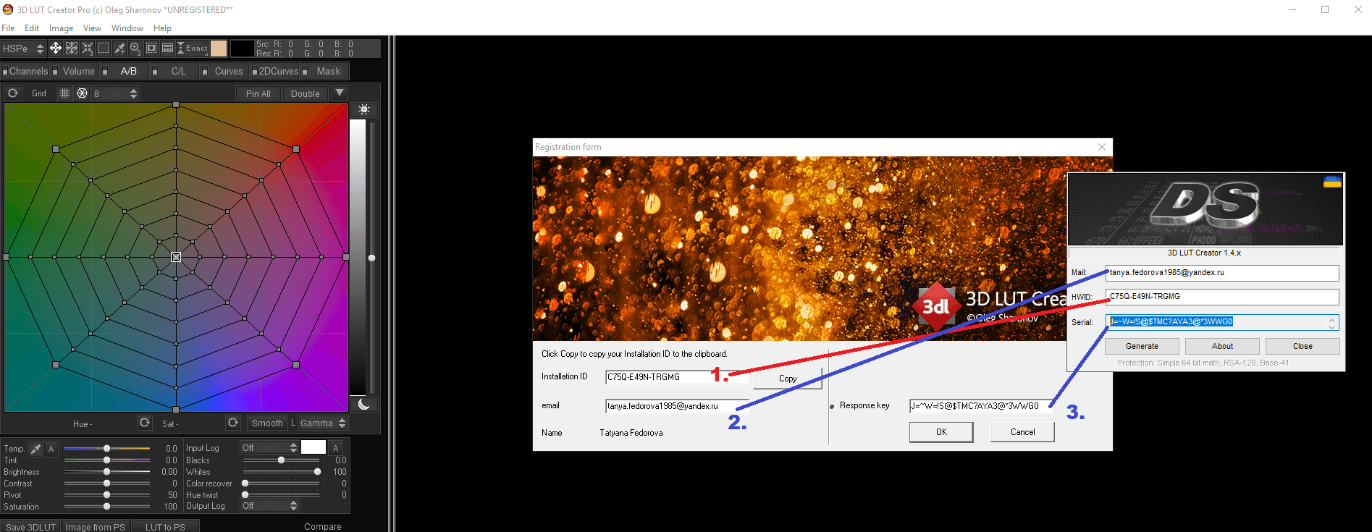Viewport: 1372px width, 532px height.
Task: Click the sun brightness icon above luminance bar
Action: tap(364, 109)
